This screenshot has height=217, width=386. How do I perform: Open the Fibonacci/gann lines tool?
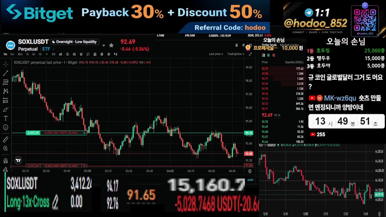point(5,82)
